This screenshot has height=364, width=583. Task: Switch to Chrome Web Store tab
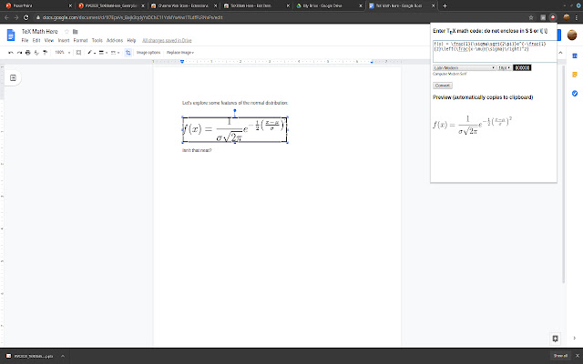tap(184, 6)
